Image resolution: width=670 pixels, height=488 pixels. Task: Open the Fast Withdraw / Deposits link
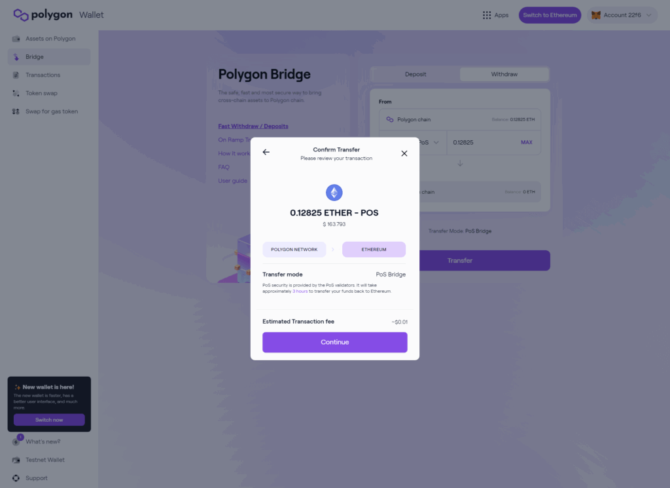click(253, 126)
